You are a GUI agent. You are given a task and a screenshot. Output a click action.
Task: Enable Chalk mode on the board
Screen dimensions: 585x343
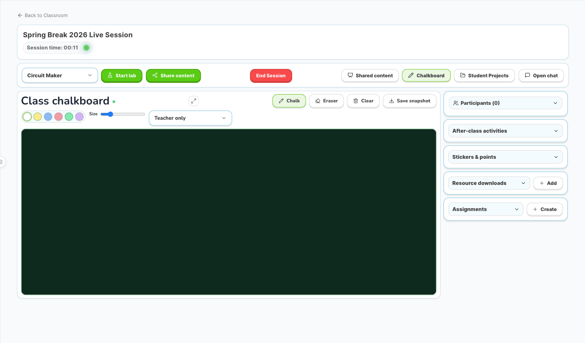tap(289, 101)
